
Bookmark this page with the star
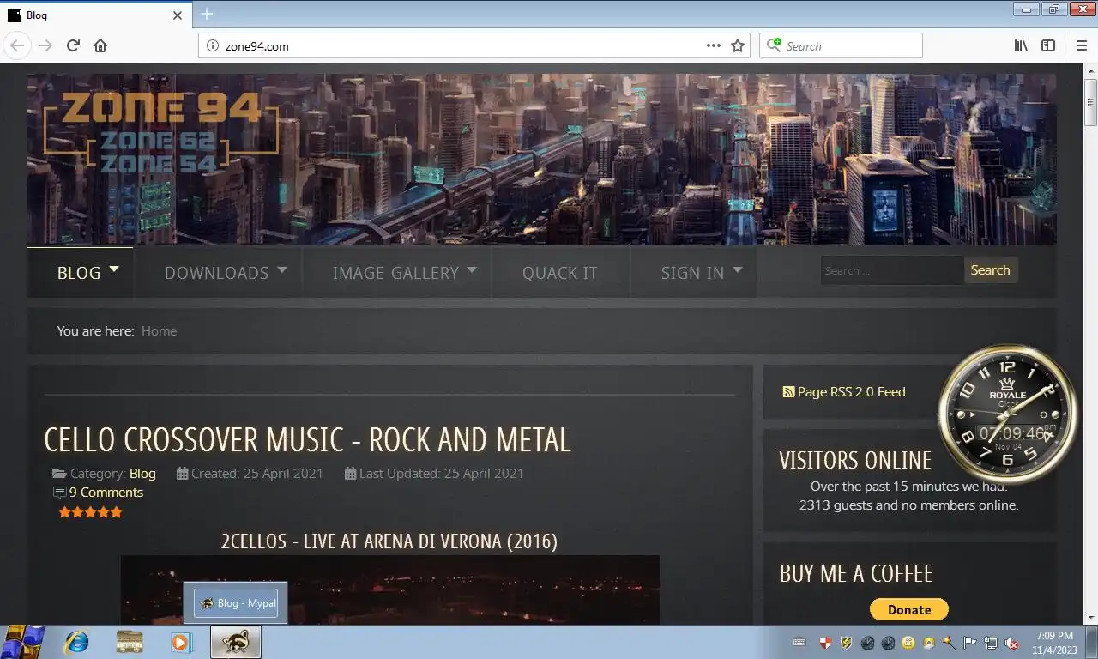click(738, 45)
